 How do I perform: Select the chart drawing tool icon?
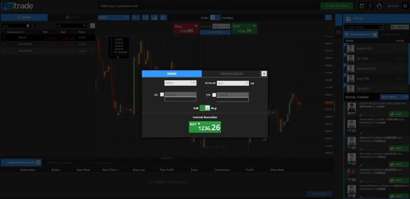[163, 17]
